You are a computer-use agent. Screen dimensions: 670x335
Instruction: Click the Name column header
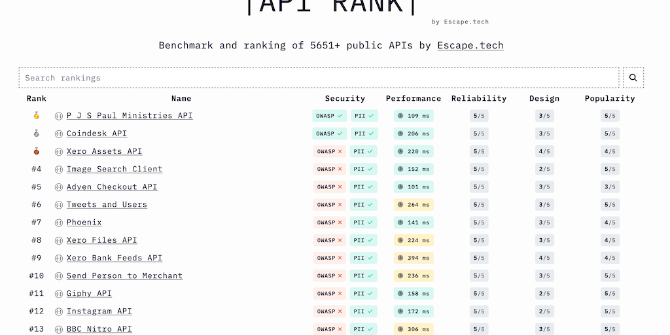click(x=181, y=98)
